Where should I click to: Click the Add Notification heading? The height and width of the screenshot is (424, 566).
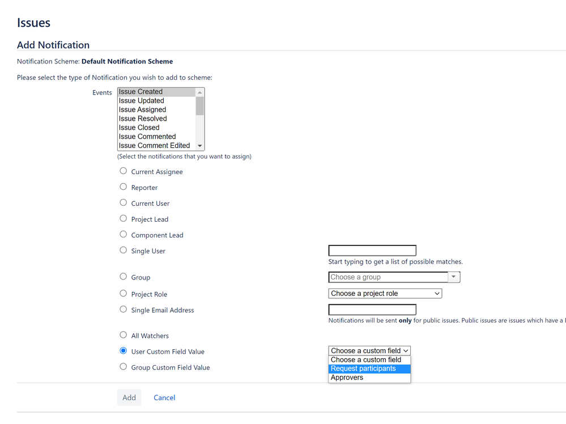coord(53,45)
